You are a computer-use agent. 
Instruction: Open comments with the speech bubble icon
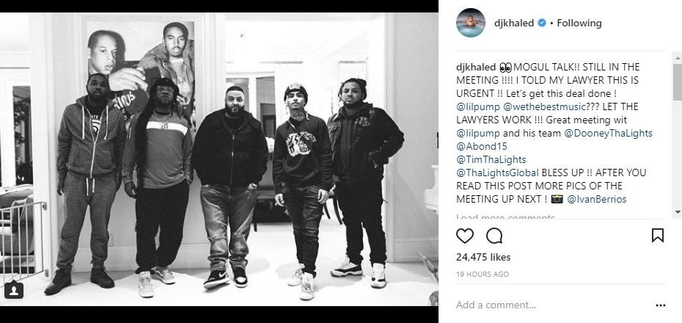(494, 236)
